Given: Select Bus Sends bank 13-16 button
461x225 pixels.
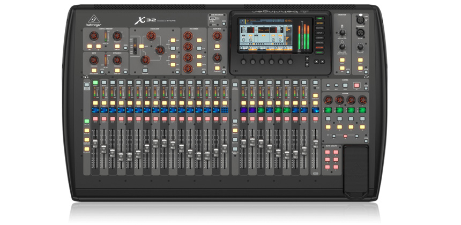Looking at the screenshot, I should (x=199, y=64).
